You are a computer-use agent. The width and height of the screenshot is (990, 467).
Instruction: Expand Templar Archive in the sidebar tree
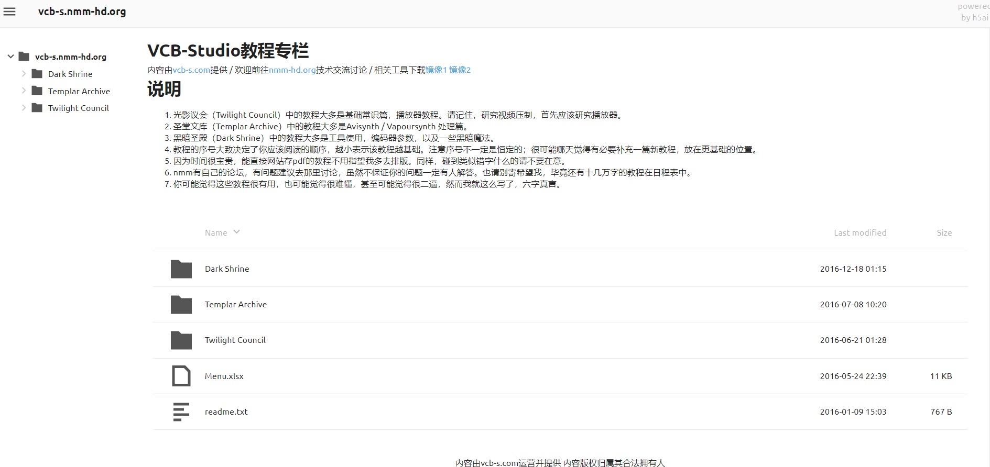[24, 91]
